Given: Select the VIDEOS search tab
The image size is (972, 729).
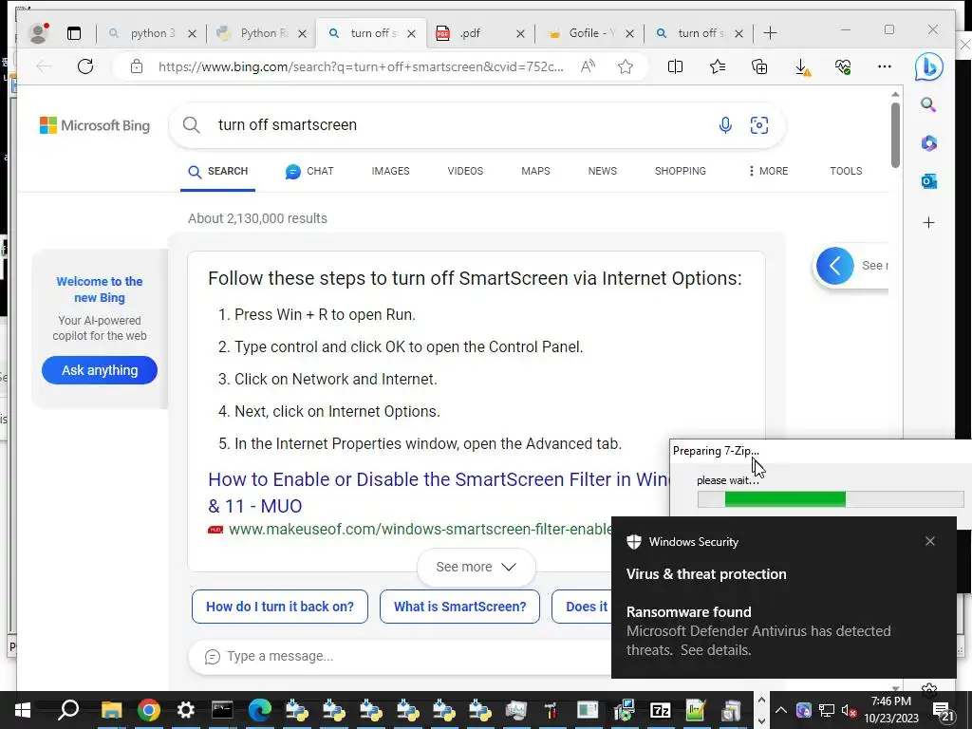Looking at the screenshot, I should pyautogui.click(x=465, y=171).
